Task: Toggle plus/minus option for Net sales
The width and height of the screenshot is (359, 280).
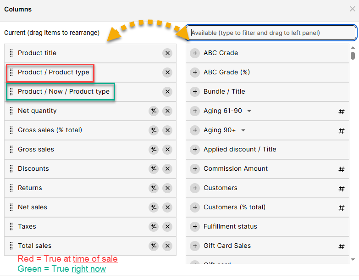Action: click(x=154, y=207)
